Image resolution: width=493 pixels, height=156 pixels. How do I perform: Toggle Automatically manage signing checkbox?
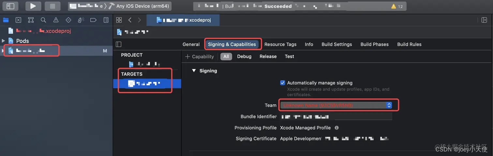[x=283, y=83]
